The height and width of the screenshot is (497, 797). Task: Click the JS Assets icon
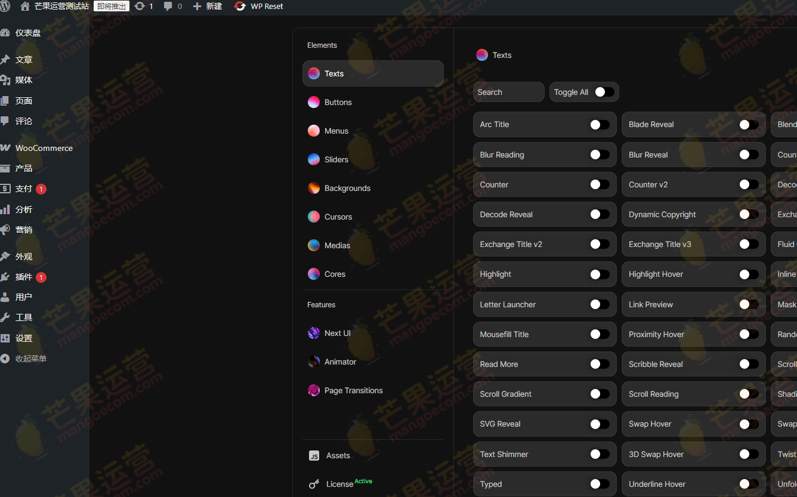point(314,456)
